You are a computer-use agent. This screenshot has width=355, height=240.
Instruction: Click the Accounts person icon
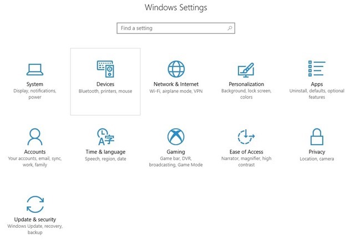click(x=35, y=136)
